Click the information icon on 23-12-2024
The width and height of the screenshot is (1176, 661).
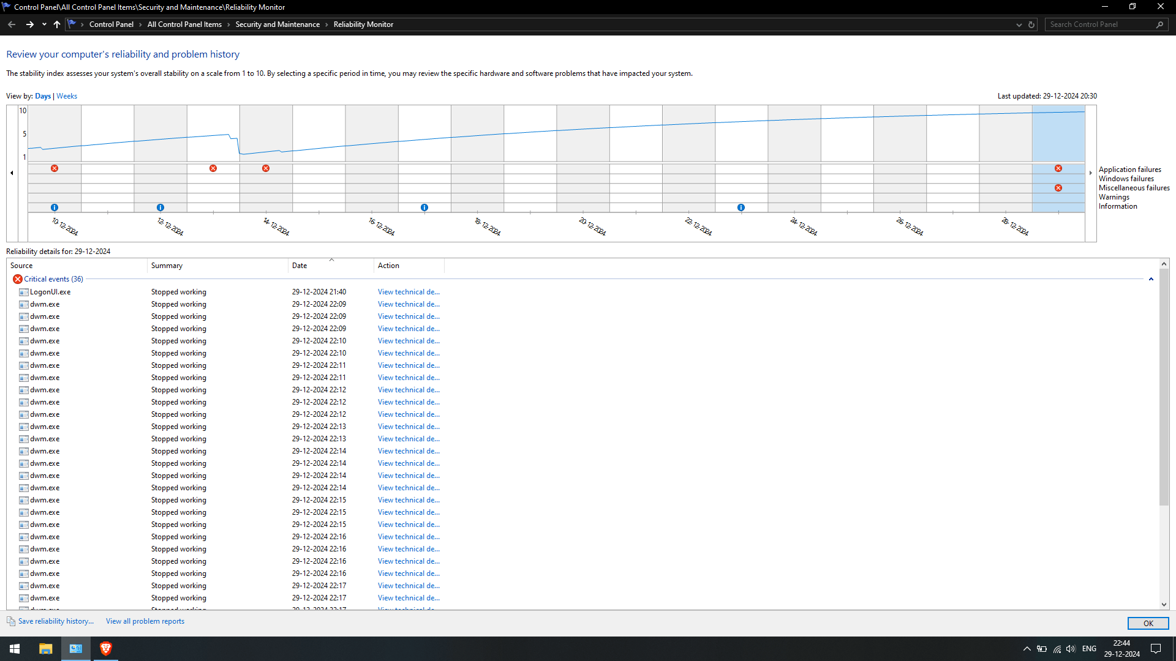click(741, 207)
